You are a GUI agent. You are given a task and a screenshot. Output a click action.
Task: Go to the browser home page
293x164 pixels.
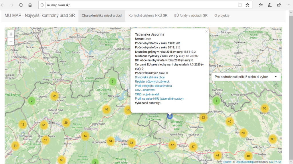coord(30,5)
